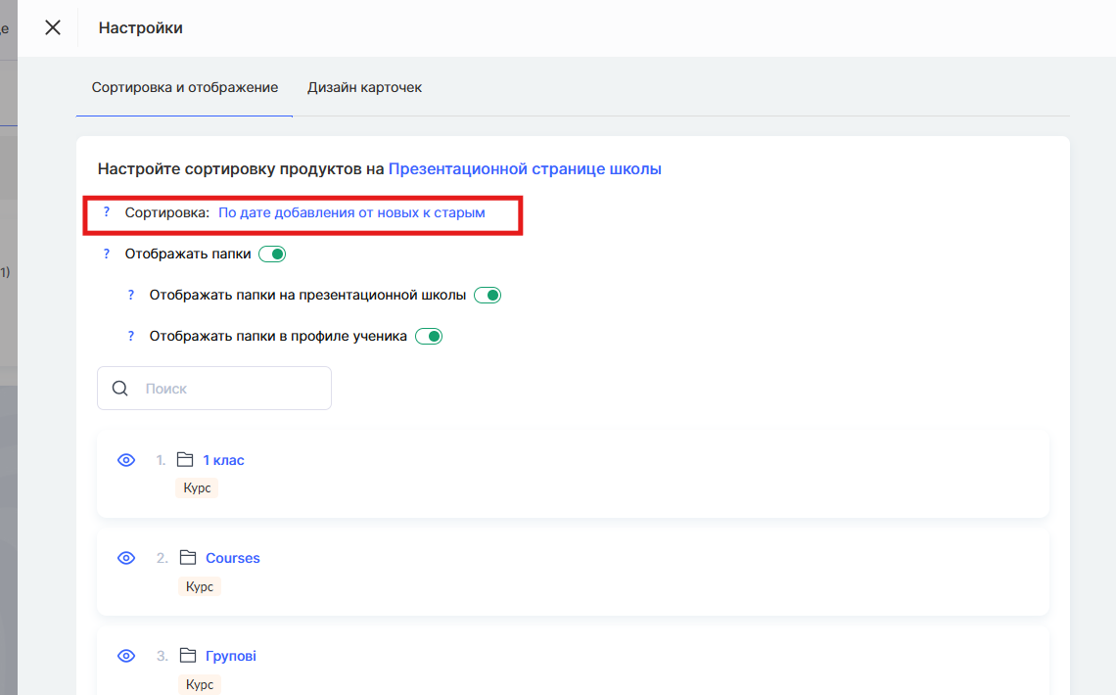Disable папки на презентационной школы switch
1116x695 pixels.
coord(488,296)
